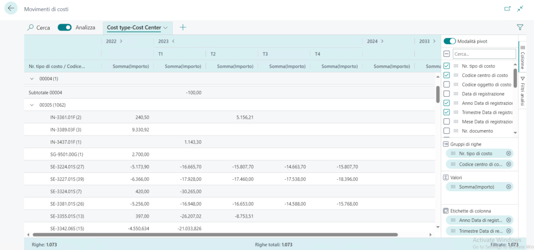Remove Codice centro di costo row group

[508, 164]
